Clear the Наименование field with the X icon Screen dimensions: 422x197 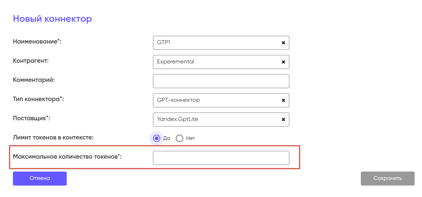pyautogui.click(x=283, y=43)
